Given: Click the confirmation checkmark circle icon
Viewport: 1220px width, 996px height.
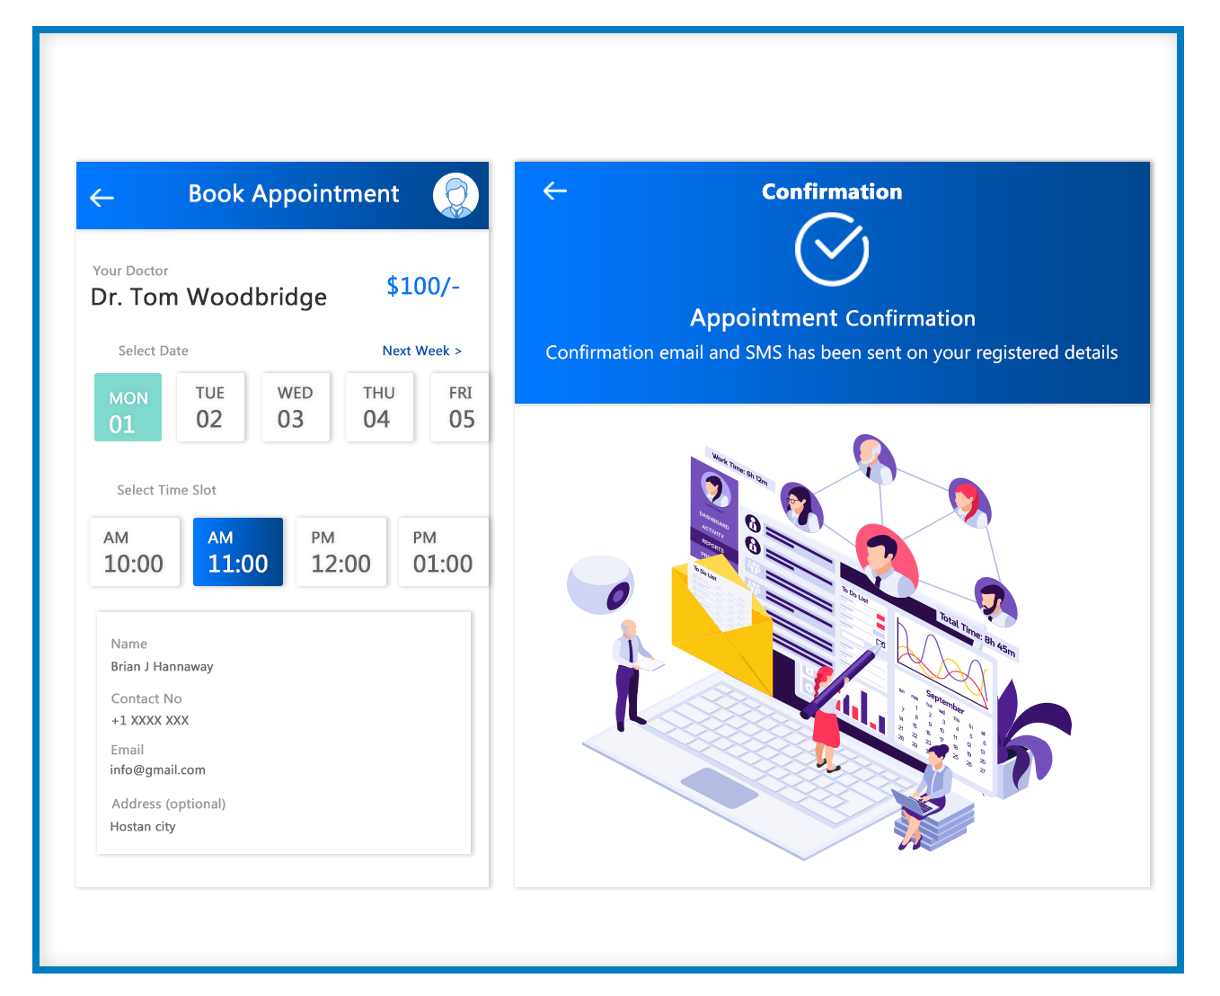Looking at the screenshot, I should [832, 249].
